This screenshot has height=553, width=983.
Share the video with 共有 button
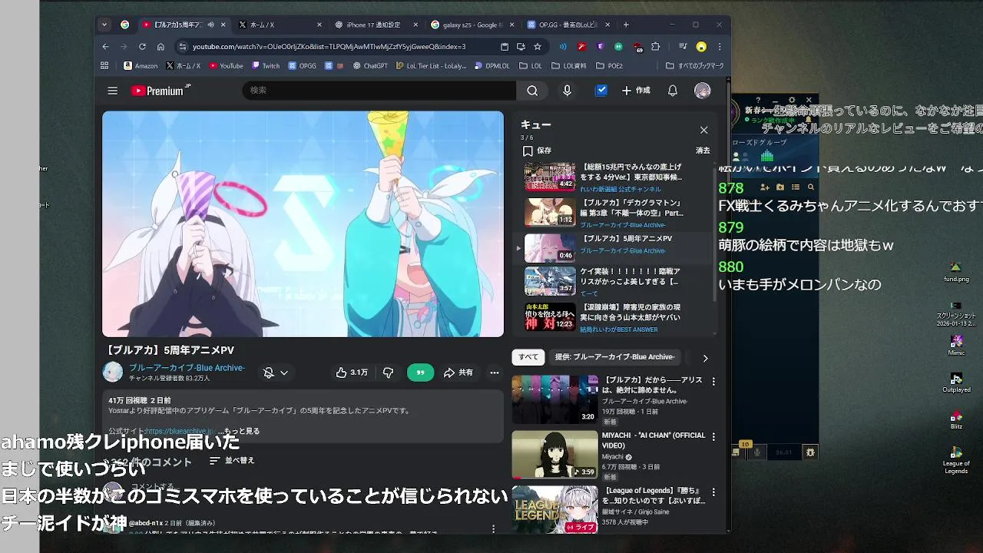(x=458, y=373)
